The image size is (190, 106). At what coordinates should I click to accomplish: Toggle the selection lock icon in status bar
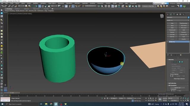click(x=105, y=98)
